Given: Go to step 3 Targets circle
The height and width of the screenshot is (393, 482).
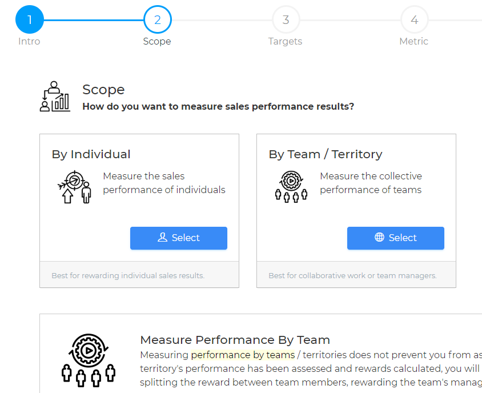Looking at the screenshot, I should (286, 20).
